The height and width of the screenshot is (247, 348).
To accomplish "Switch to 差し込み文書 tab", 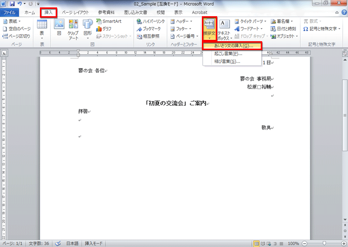I will [135, 13].
